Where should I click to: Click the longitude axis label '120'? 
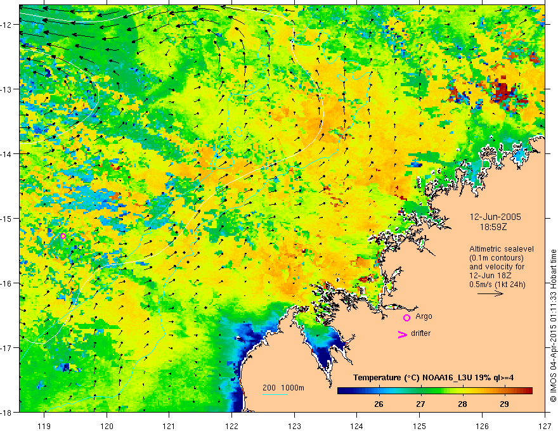coord(107,426)
